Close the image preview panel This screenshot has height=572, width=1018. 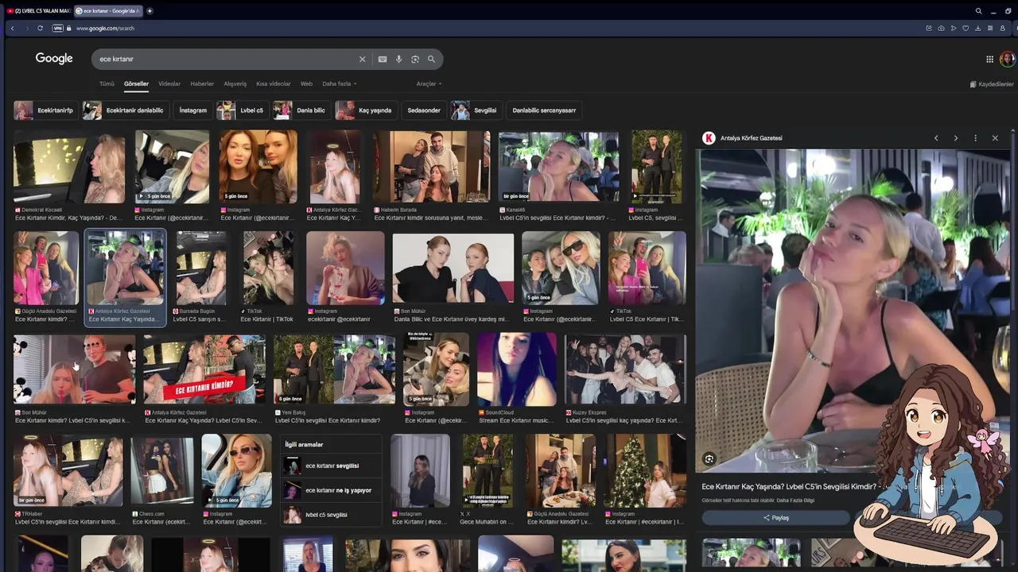coord(995,138)
